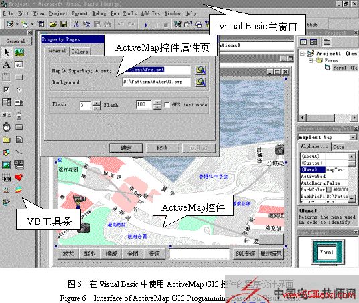Click the Background path input field

pos(156,82)
